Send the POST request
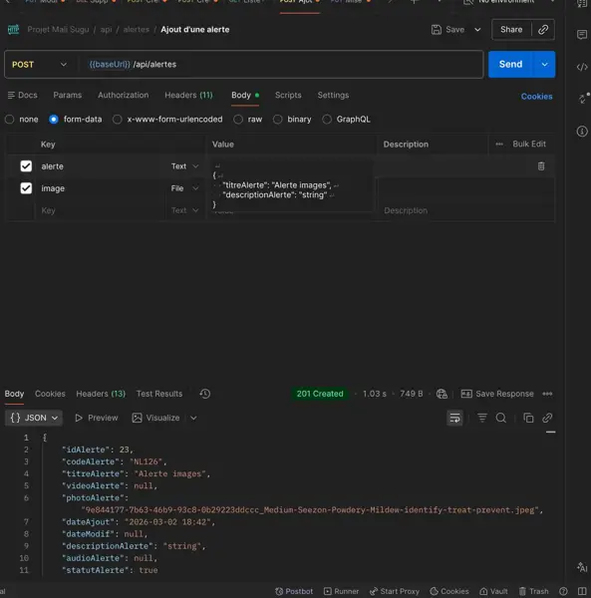 (x=511, y=65)
